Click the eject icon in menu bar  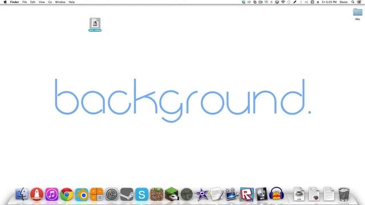pyautogui.click(x=318, y=2)
